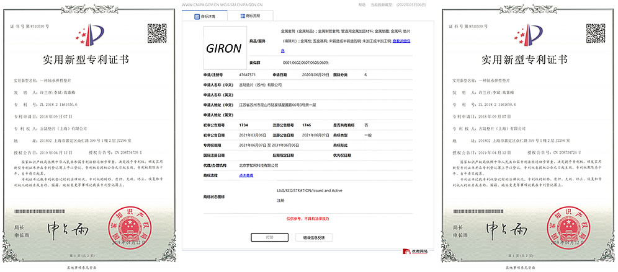Viewport: 618px width, 272px height.
Task: Click the QR code on left certificate
Action: pos(157,33)
